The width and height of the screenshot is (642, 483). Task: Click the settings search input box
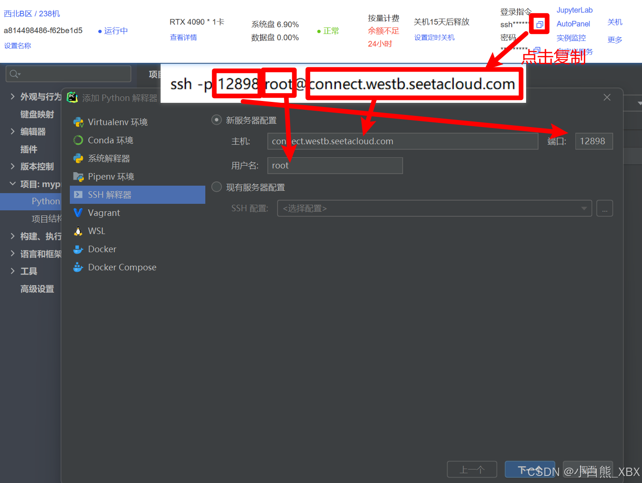[x=68, y=74]
